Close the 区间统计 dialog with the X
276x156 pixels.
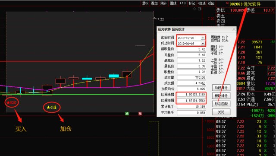pyautogui.click(x=234, y=29)
